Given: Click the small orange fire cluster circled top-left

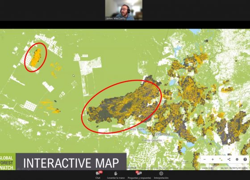Looking at the screenshot, I should point(36,57).
